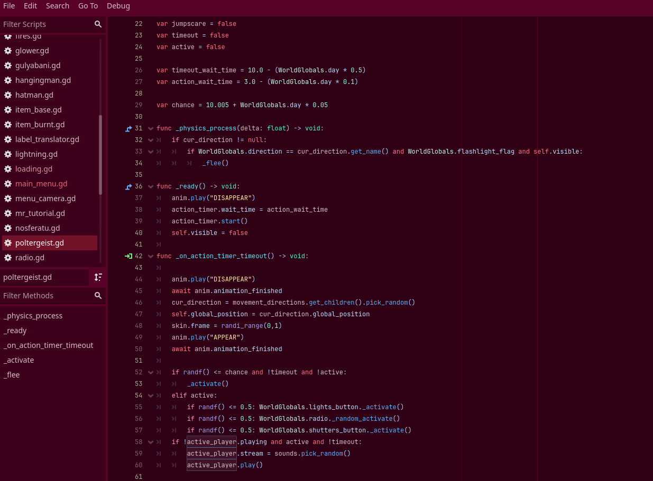Collapse the if block fold on line 32
Viewport: 653px width, 481px height.
click(151, 140)
